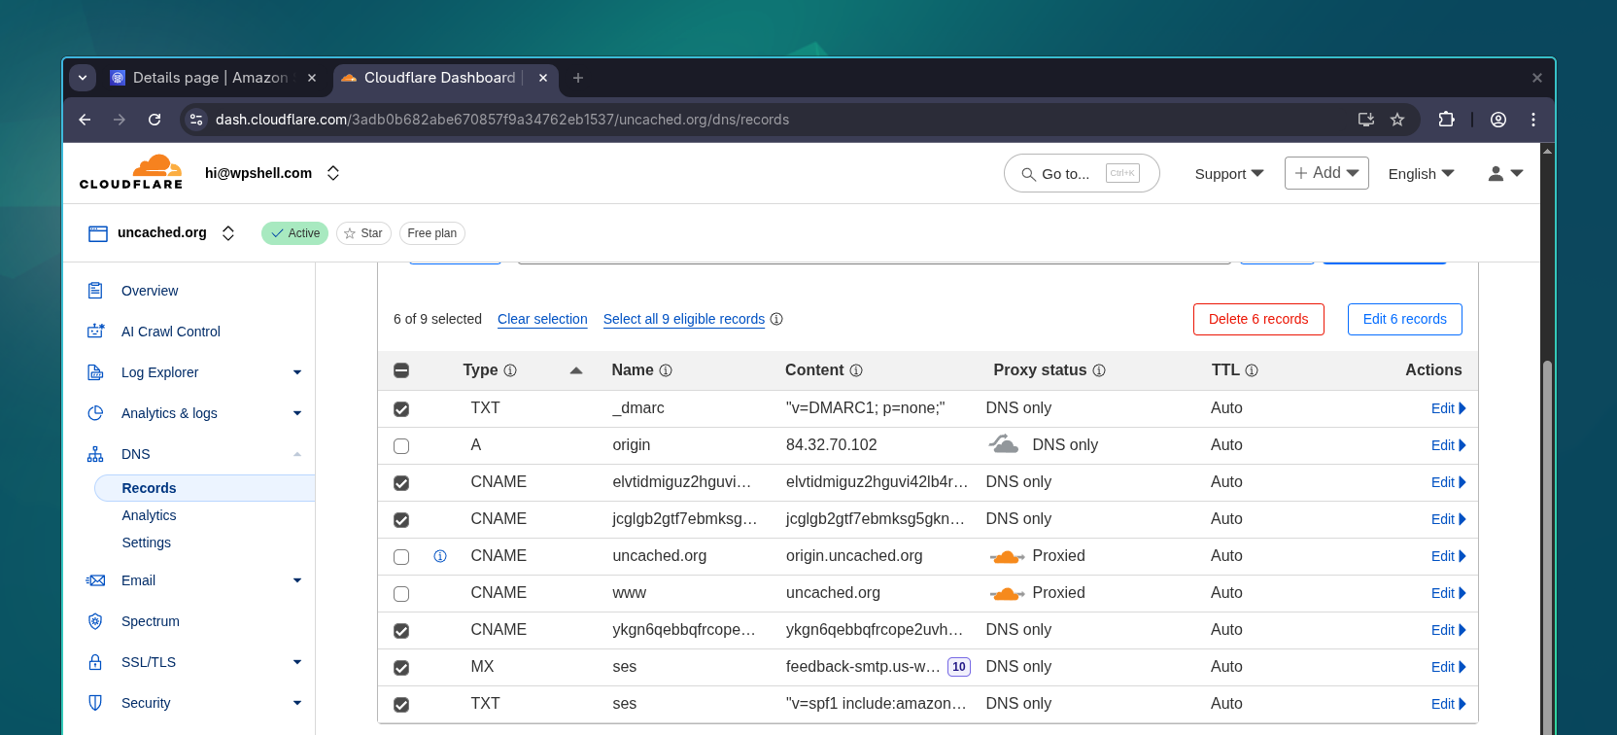Click the Delete 6 records button
Image resolution: width=1617 pixels, height=735 pixels.
coord(1257,319)
